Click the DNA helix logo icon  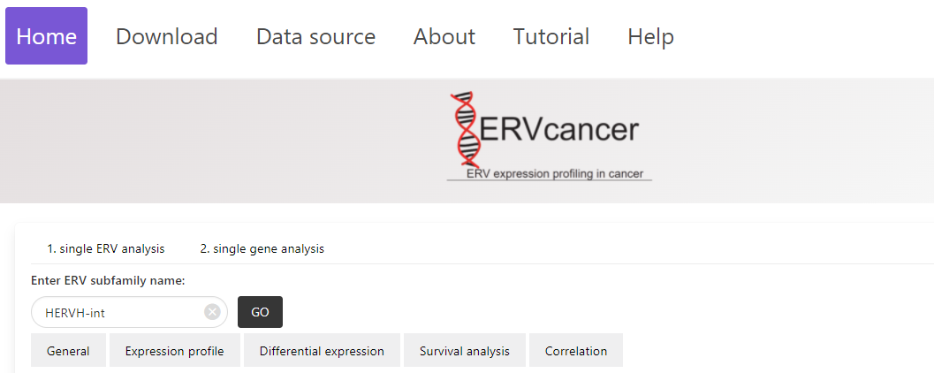point(463,128)
